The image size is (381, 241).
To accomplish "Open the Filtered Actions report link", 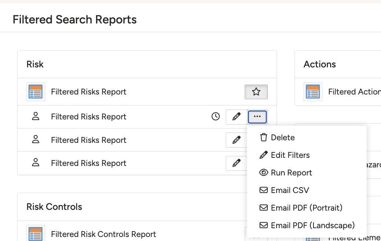I will click(355, 92).
